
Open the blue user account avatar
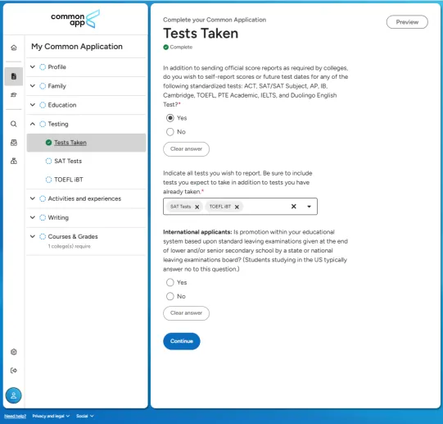(x=14, y=395)
